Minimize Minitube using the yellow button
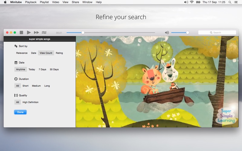The image size is (242, 151). pos(11,33)
